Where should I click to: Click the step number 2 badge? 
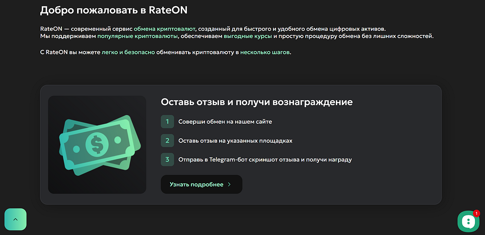coord(167,141)
